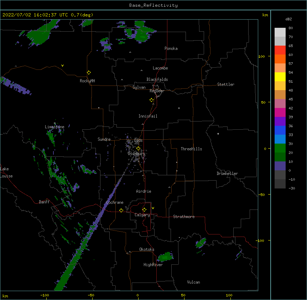The width and height of the screenshot is (307, 300).
Task: Click the Lake Louise label
Action: coord(6,172)
